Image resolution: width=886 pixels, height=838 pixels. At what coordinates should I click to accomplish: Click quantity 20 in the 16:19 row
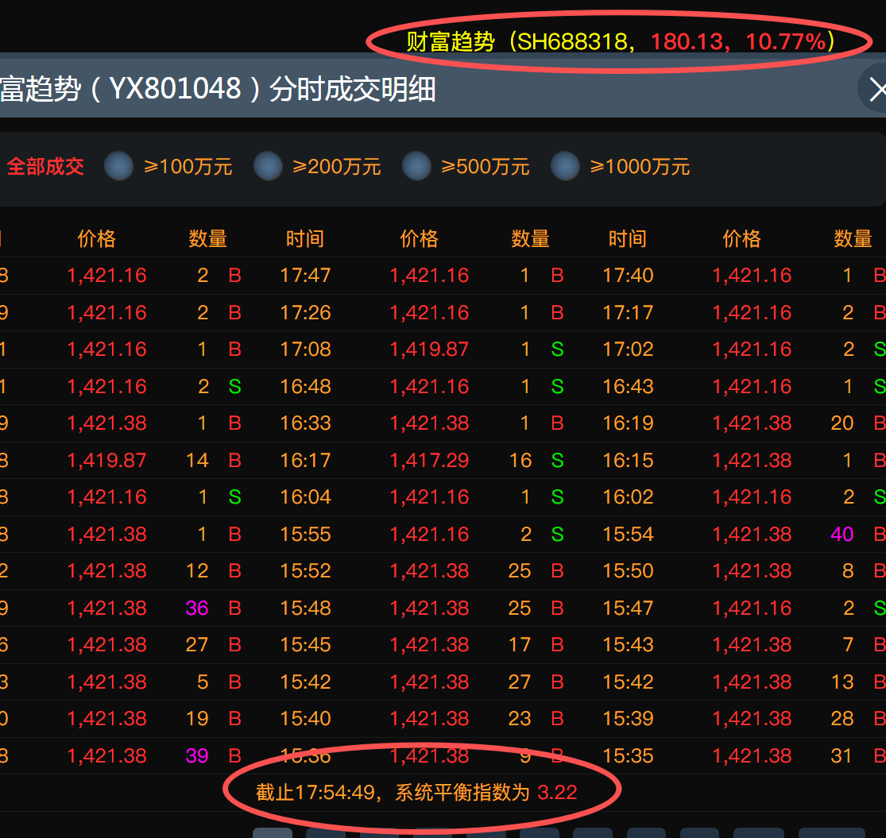[842, 423]
